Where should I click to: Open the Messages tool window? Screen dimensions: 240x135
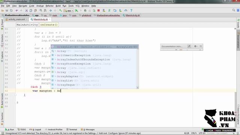pyautogui.click(x=88, y=129)
